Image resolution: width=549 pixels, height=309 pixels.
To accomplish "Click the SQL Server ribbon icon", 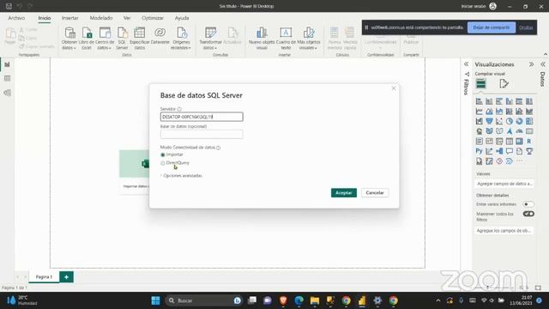I will pyautogui.click(x=122, y=38).
